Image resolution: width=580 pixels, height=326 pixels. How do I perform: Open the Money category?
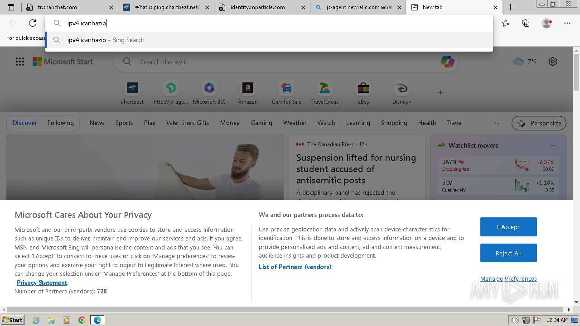(230, 123)
